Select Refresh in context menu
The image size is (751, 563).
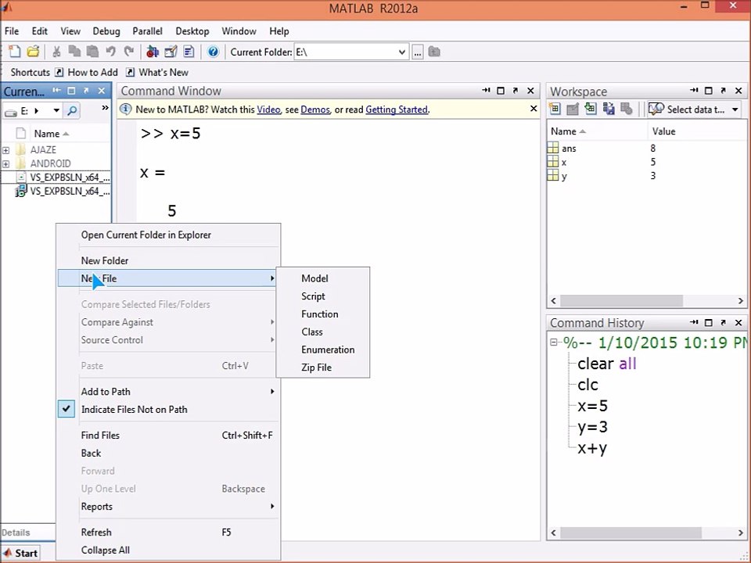[x=168, y=533]
